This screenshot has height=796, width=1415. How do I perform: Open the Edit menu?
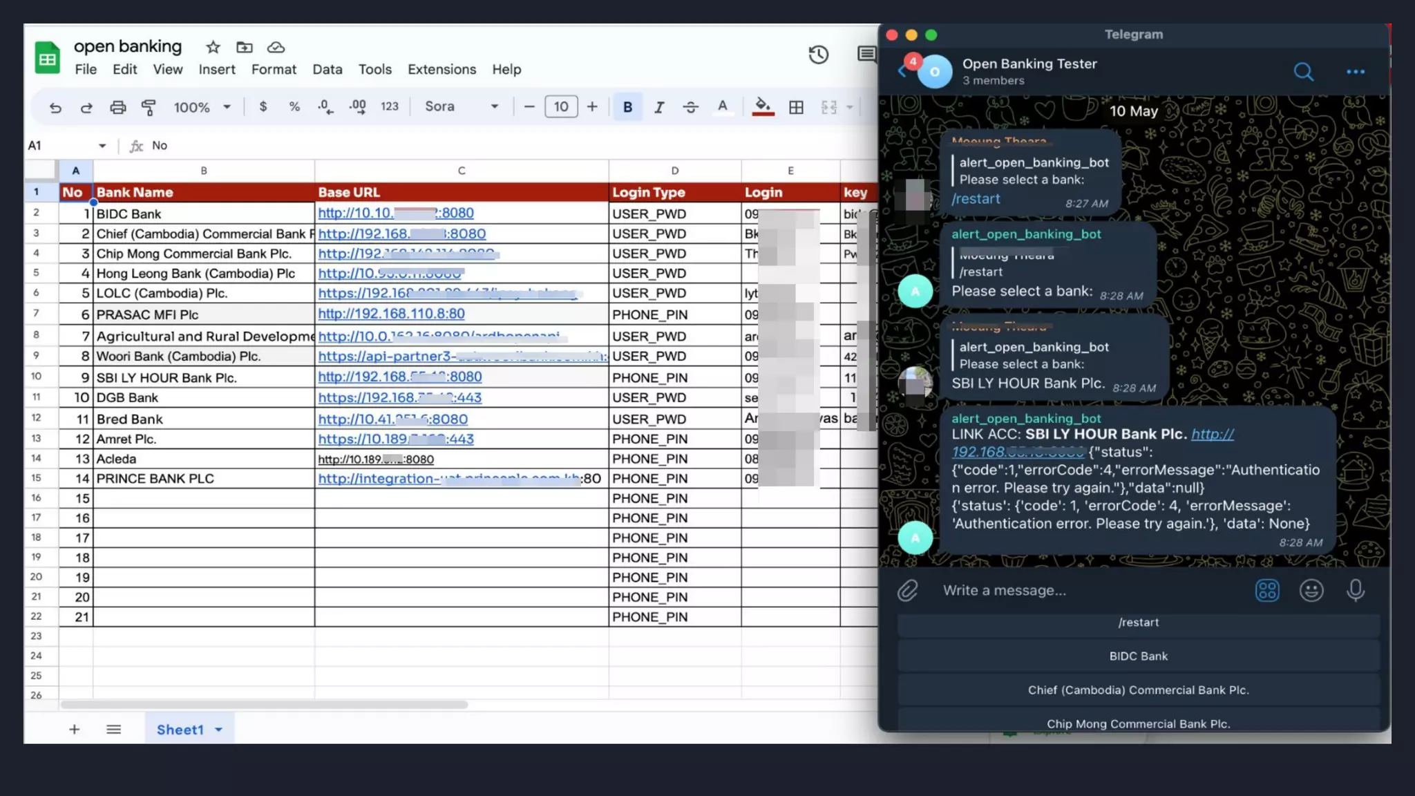pyautogui.click(x=125, y=69)
